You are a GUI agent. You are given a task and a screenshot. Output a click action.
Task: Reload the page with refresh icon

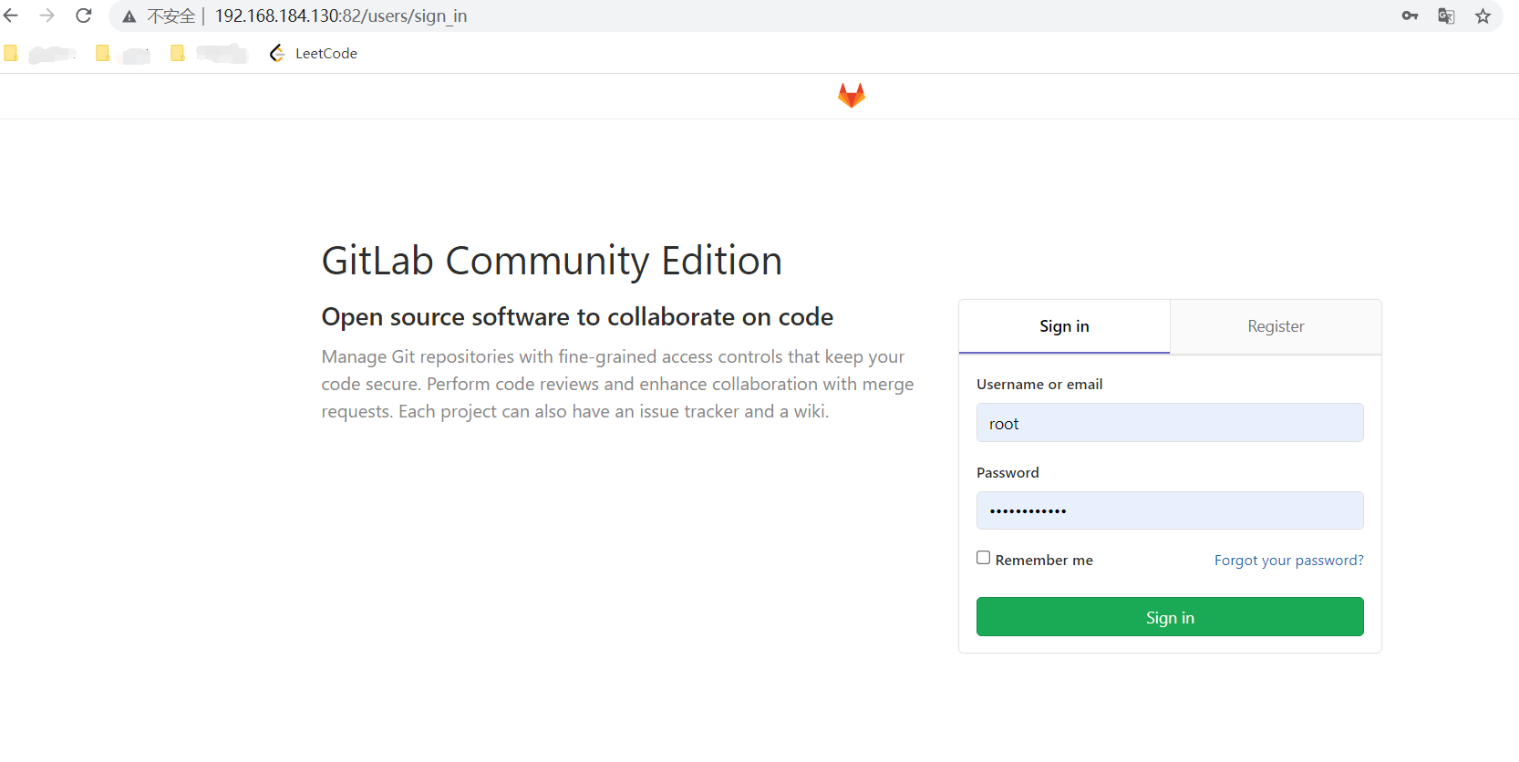click(x=83, y=15)
